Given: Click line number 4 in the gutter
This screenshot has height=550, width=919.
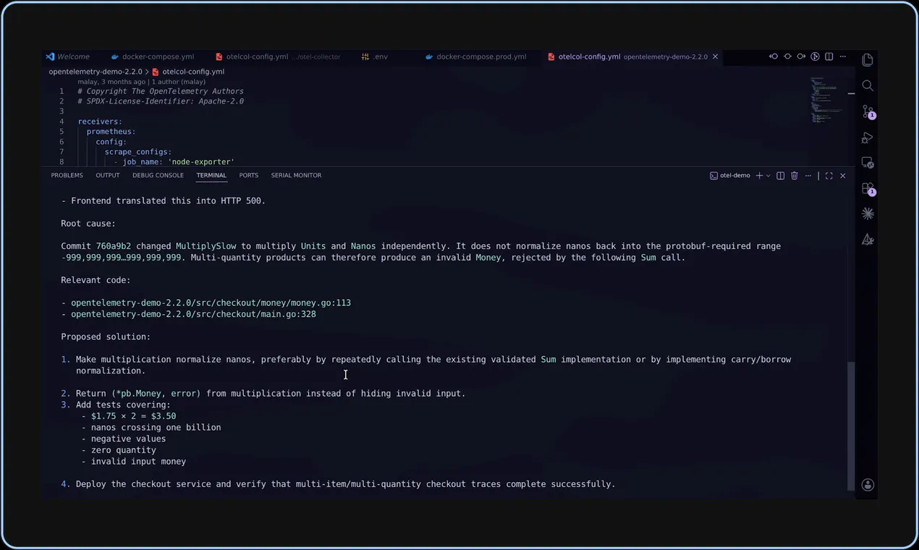Looking at the screenshot, I should click(62, 122).
